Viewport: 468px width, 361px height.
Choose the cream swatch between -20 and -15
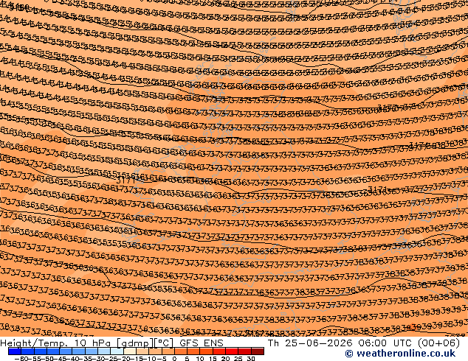(x=129, y=351)
